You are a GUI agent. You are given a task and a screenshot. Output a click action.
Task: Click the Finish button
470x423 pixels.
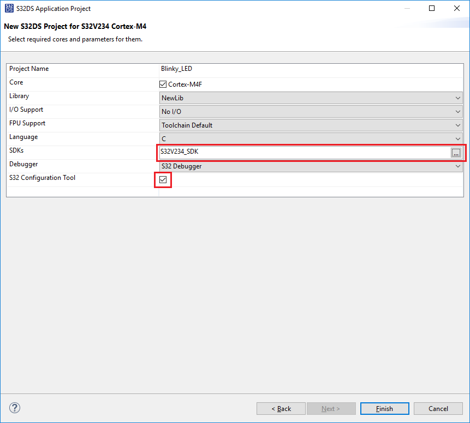pyautogui.click(x=384, y=408)
